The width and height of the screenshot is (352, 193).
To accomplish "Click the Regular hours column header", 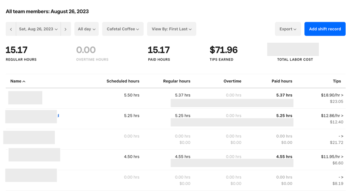I will click(177, 81).
